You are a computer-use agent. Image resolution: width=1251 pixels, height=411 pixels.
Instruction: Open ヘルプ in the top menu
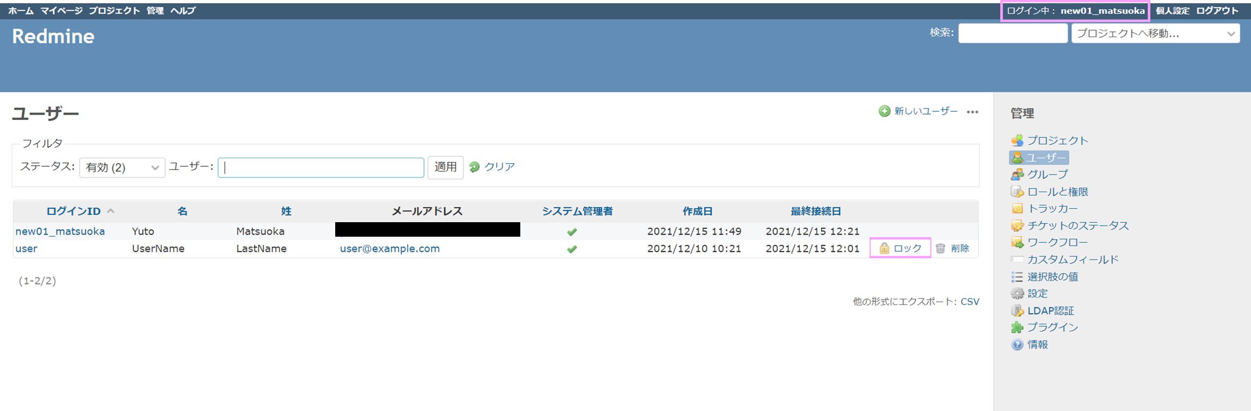click(x=183, y=11)
